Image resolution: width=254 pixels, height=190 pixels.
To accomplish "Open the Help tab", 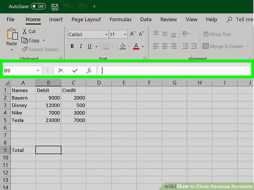I will tap(211, 20).
